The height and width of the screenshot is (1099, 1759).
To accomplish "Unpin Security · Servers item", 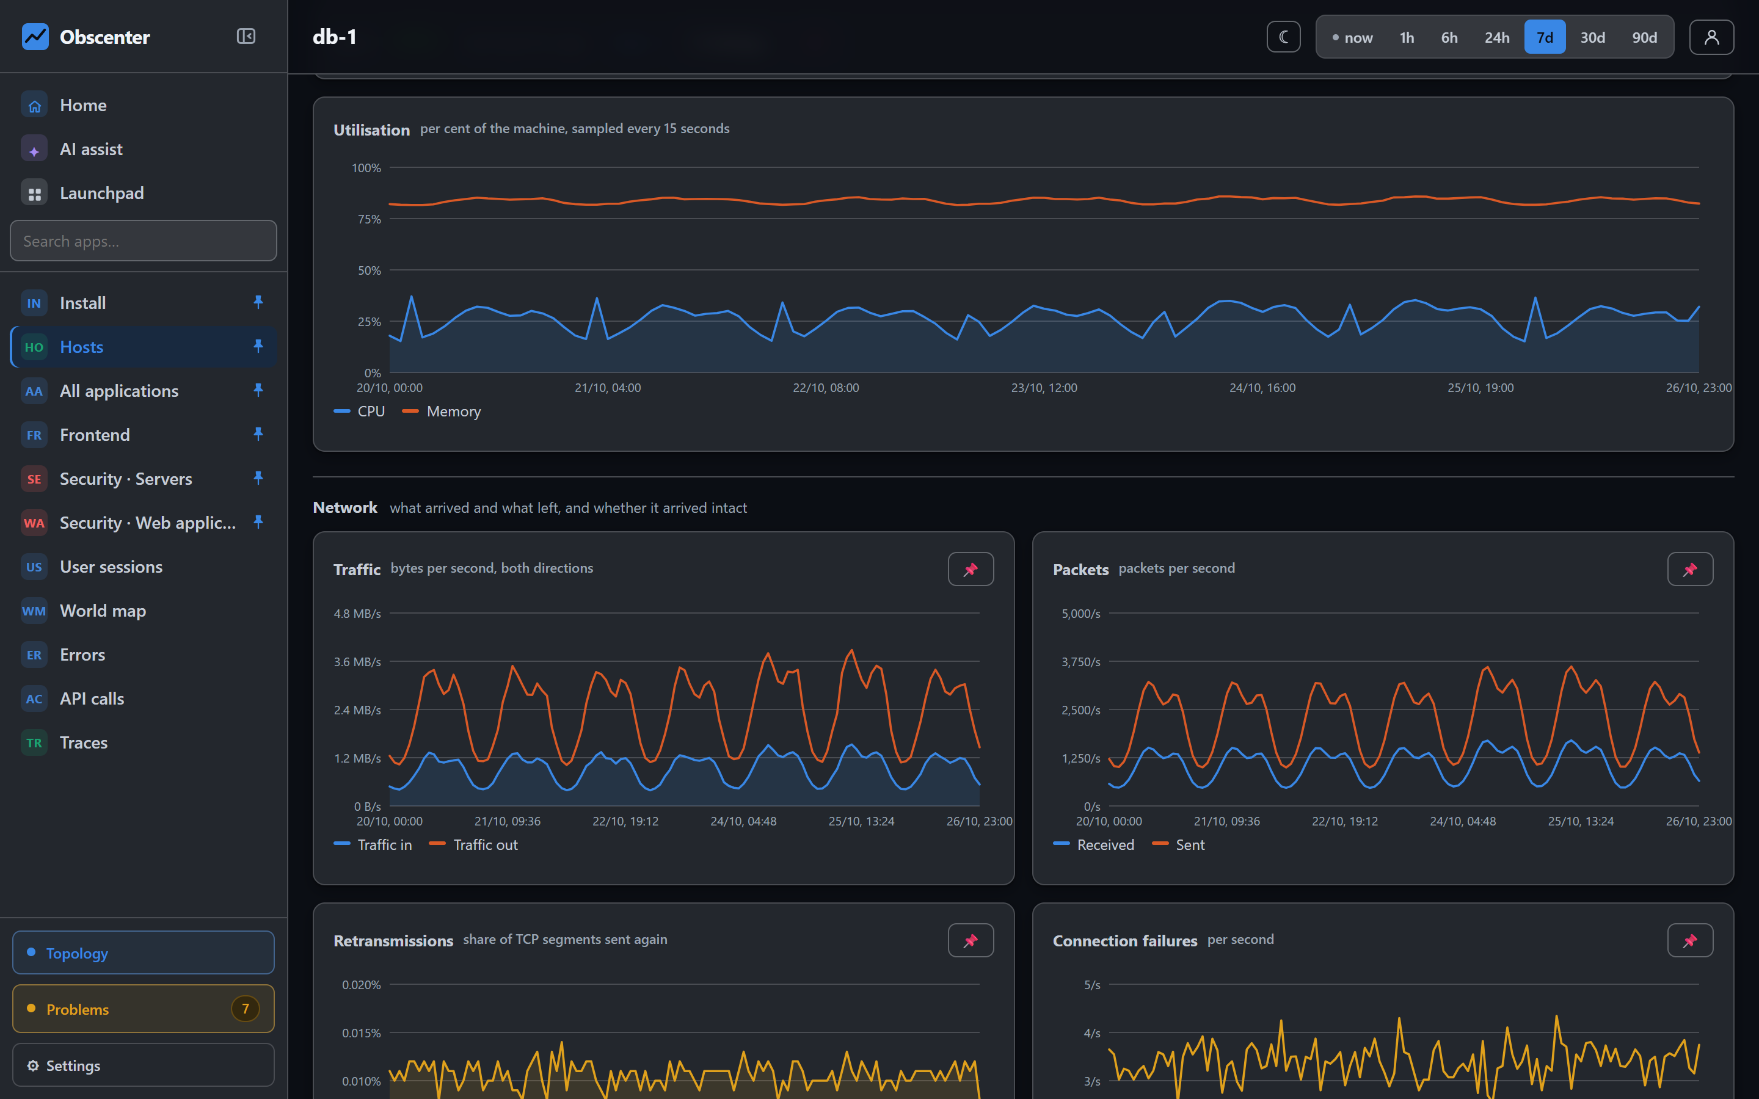I will pyautogui.click(x=258, y=478).
